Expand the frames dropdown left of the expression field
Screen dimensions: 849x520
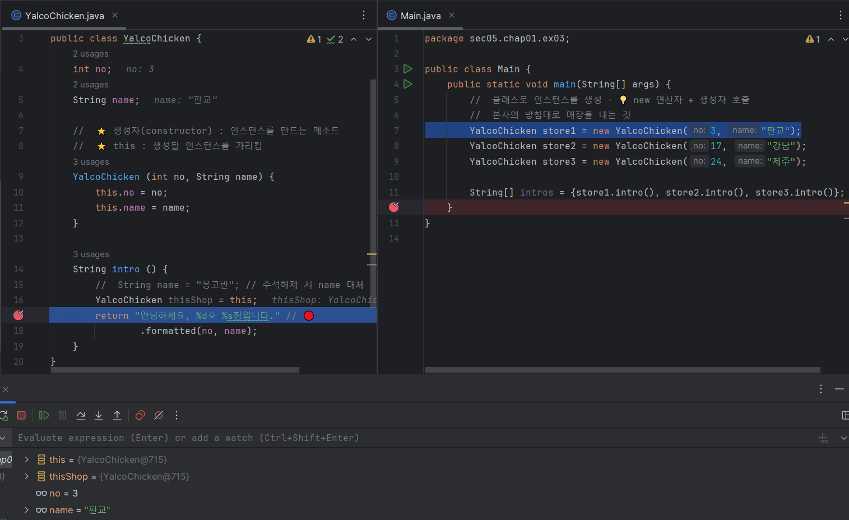3,438
